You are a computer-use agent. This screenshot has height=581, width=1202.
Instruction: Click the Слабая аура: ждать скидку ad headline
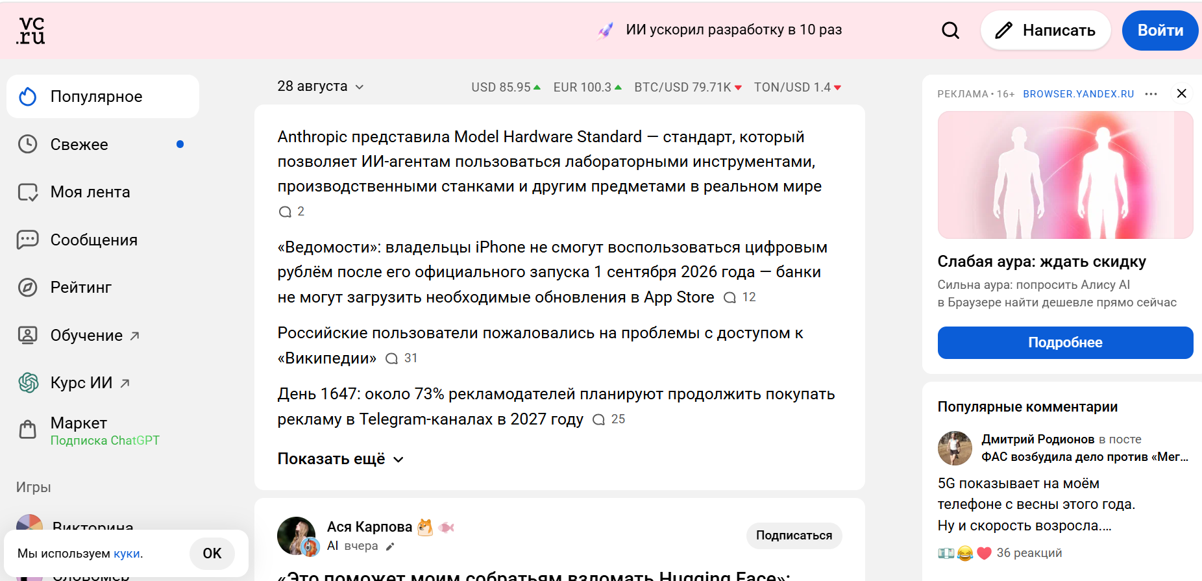tap(1042, 262)
